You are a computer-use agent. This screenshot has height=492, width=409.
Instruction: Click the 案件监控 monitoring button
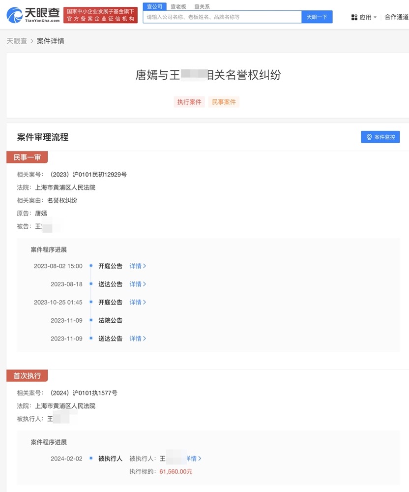[380, 137]
